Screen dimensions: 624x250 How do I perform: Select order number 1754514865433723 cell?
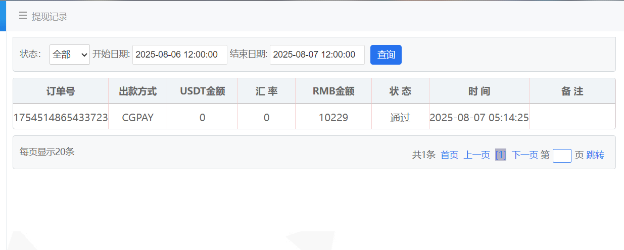(x=61, y=118)
